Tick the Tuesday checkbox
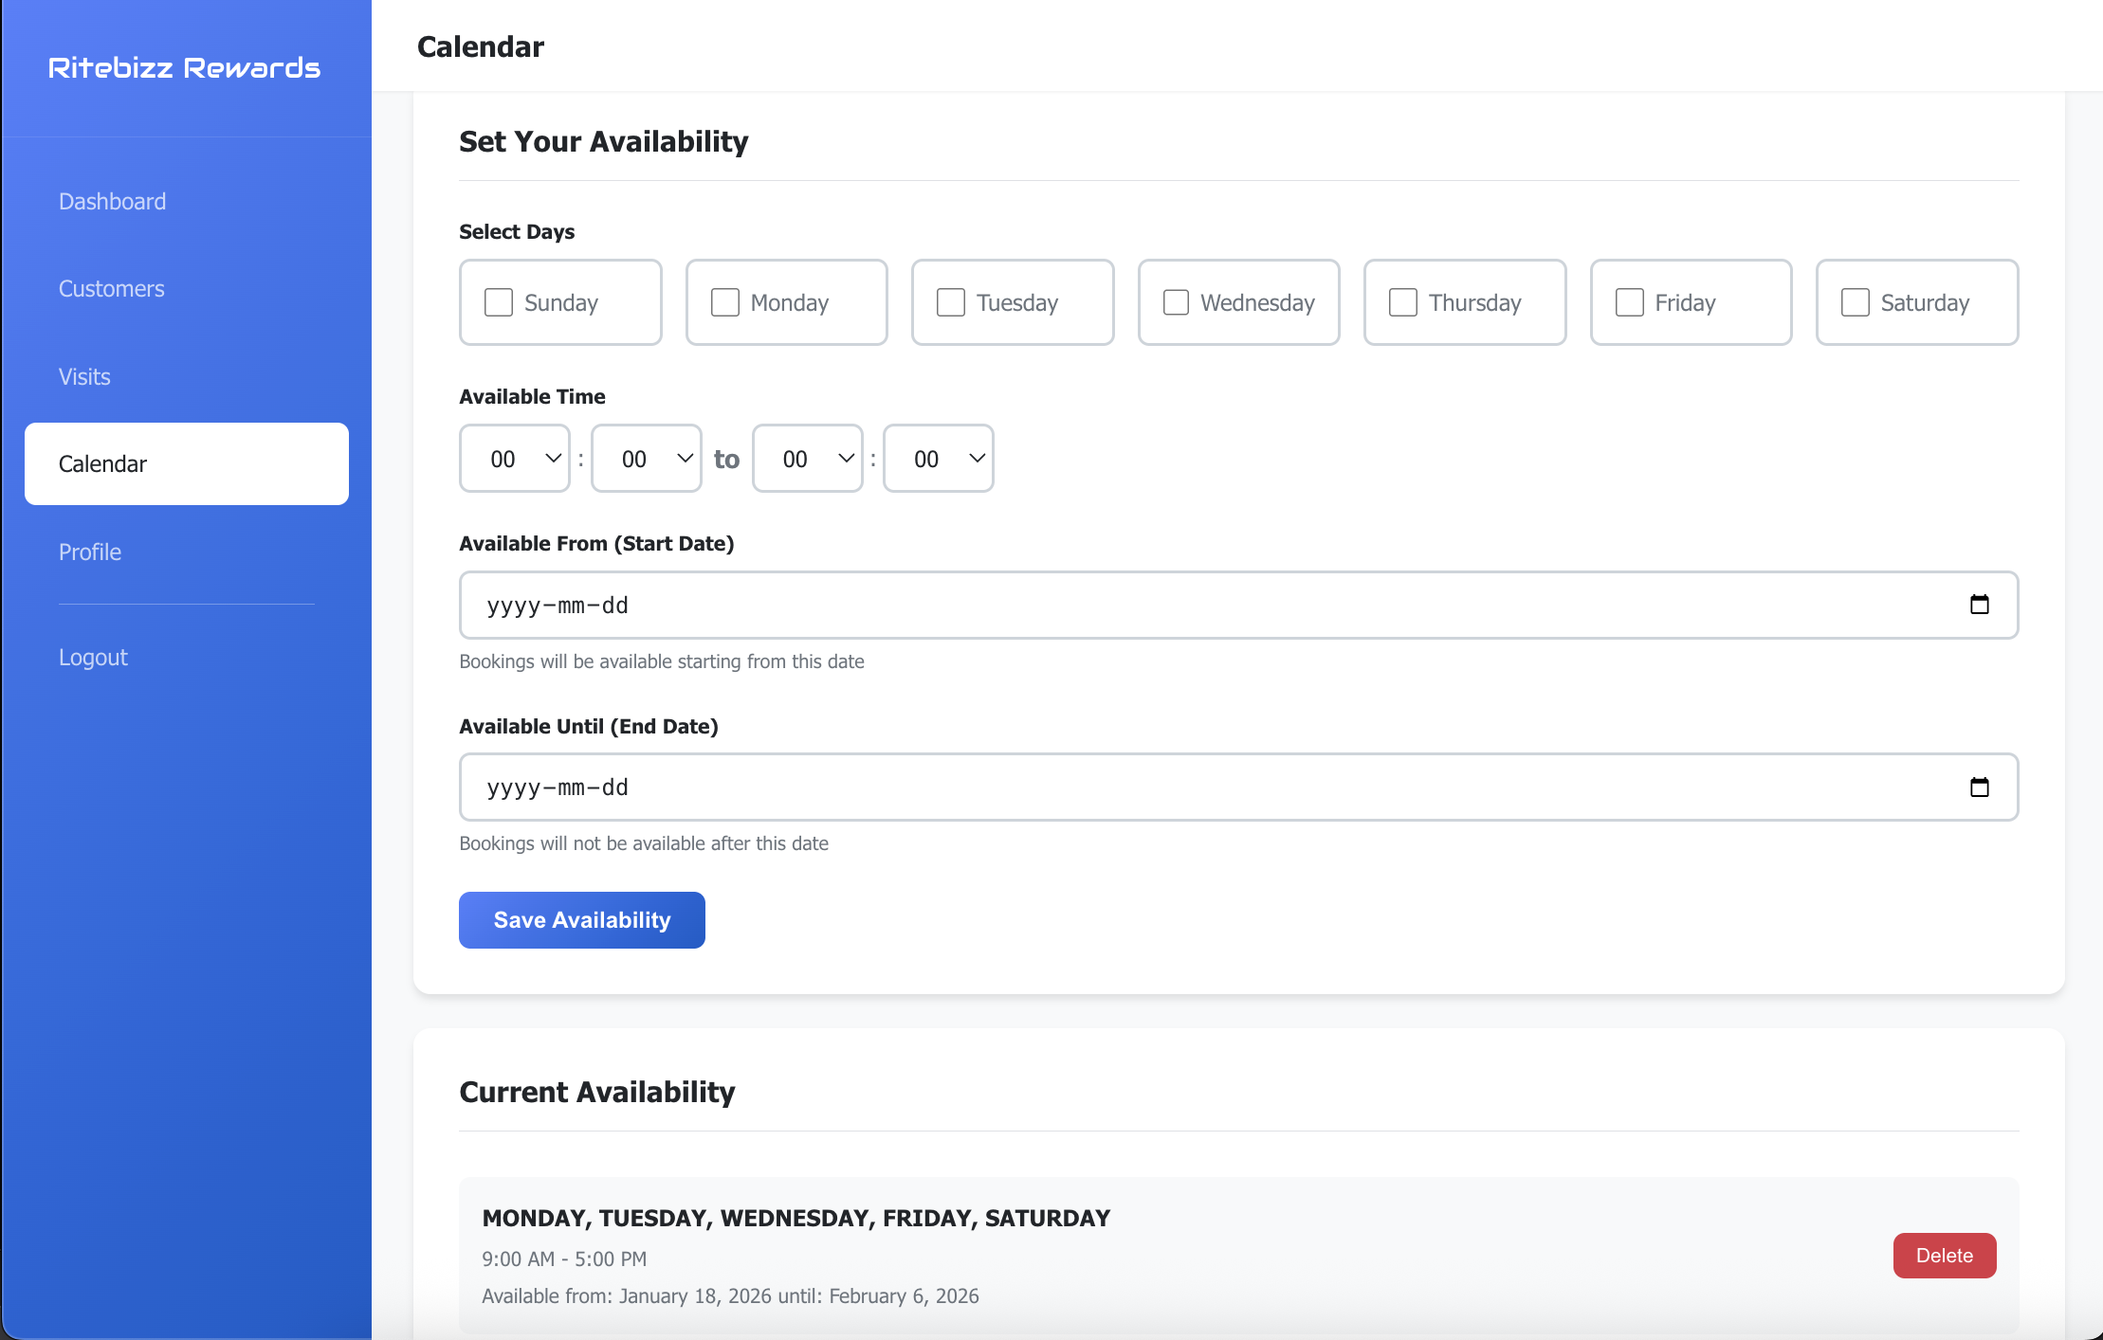This screenshot has width=2103, height=1340. pyautogui.click(x=951, y=302)
